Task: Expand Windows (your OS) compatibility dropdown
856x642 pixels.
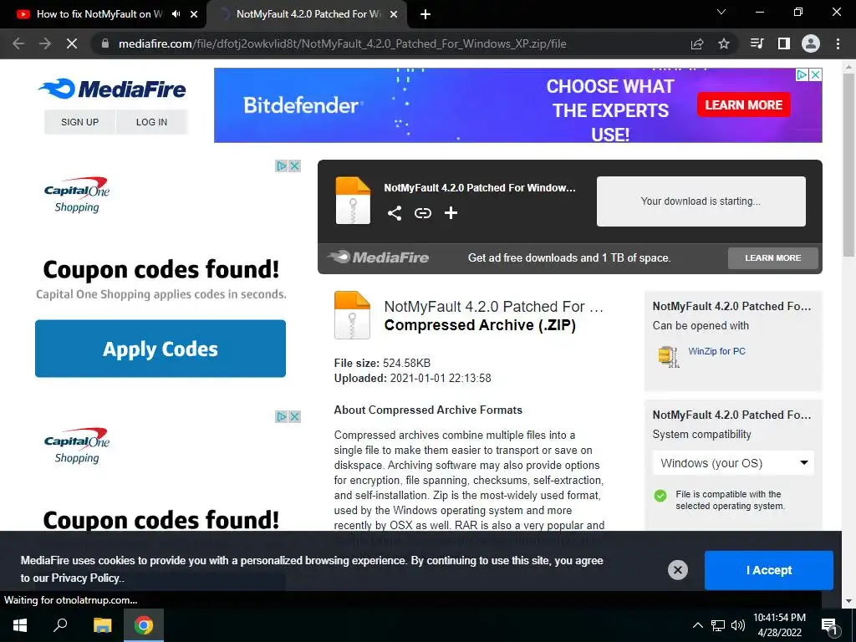Action: [x=733, y=463]
